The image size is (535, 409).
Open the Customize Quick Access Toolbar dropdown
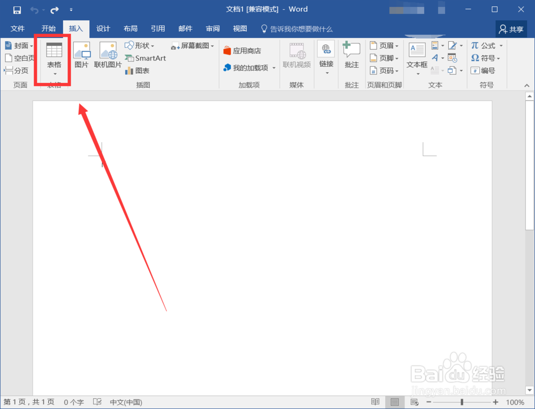pyautogui.click(x=71, y=10)
